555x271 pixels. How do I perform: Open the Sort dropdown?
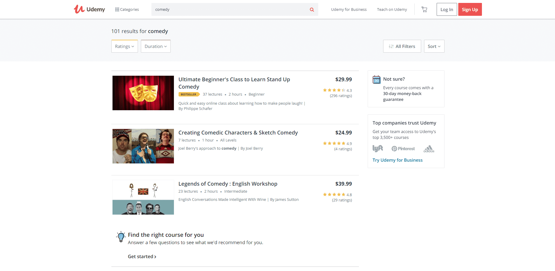pyautogui.click(x=434, y=46)
